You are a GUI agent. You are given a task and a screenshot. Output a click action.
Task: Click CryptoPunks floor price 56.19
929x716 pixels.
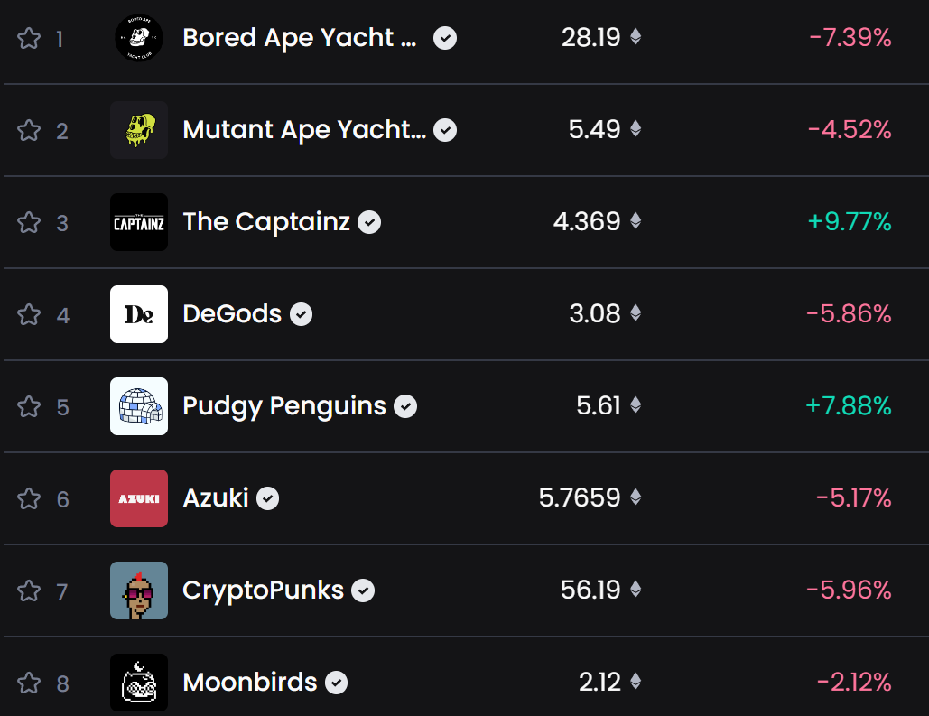[590, 590]
